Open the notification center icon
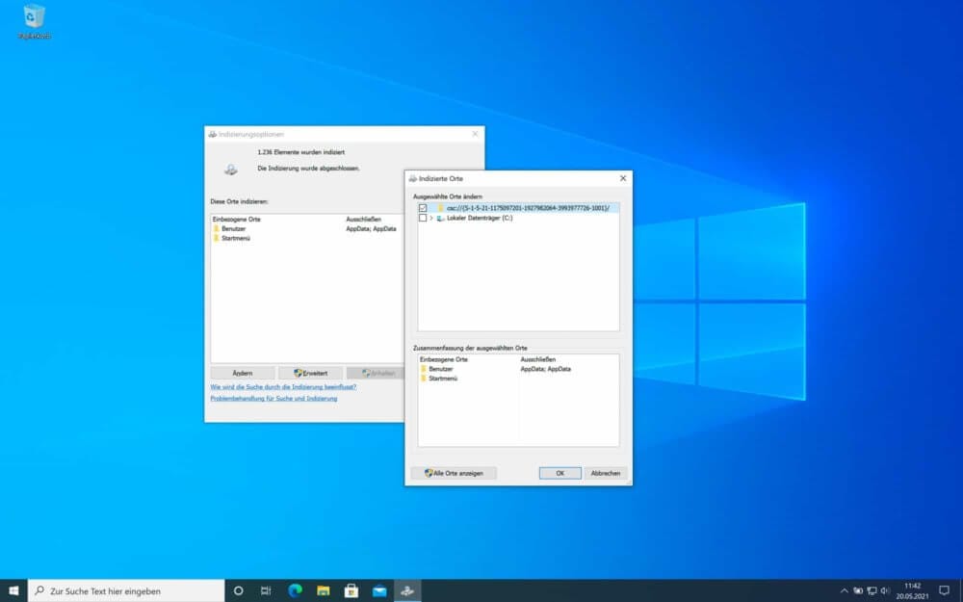963x602 pixels. [944, 591]
